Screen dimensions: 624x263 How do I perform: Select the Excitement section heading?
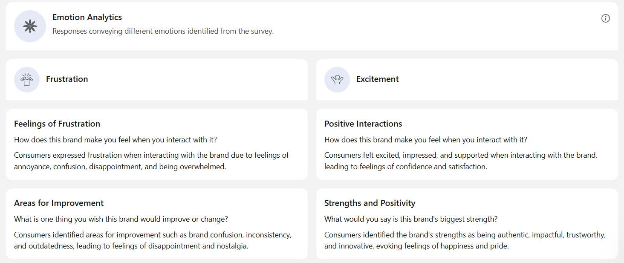click(378, 79)
